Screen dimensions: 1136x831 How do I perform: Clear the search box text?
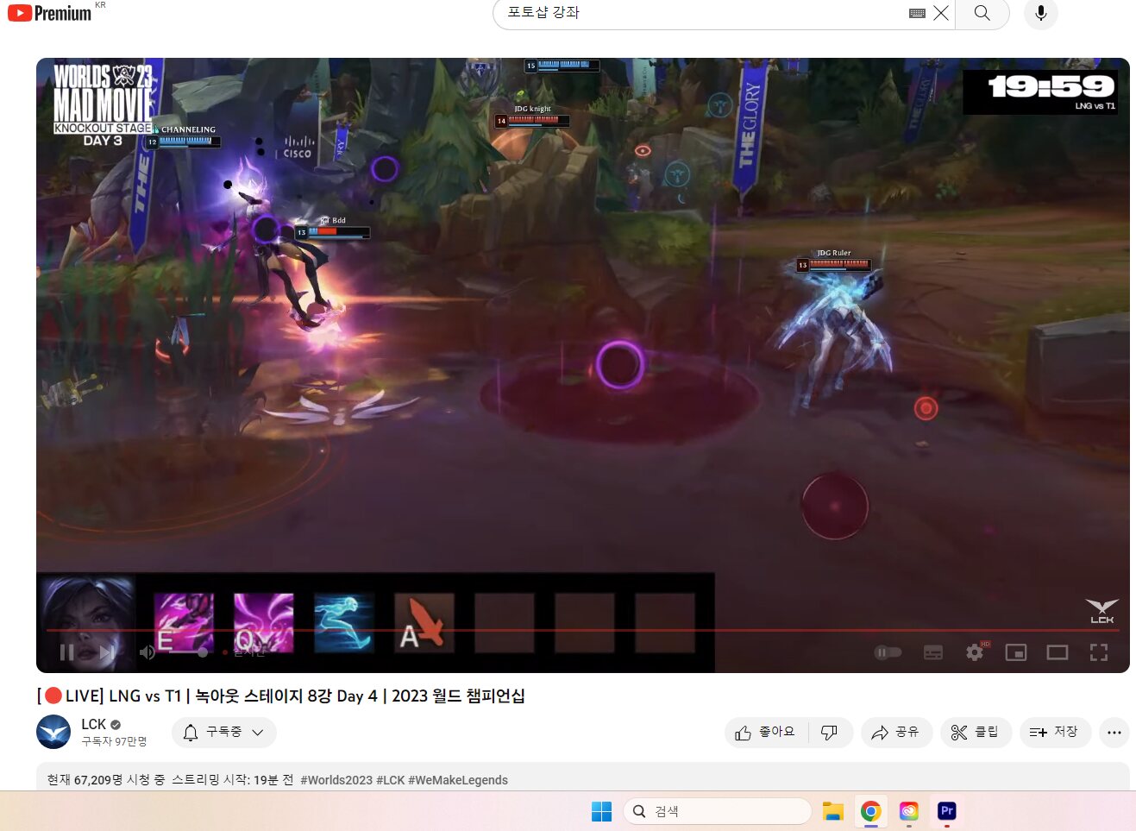(x=941, y=13)
